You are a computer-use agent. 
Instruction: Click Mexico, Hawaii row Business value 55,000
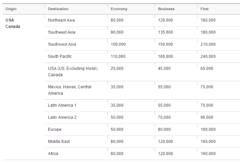pos(164,87)
